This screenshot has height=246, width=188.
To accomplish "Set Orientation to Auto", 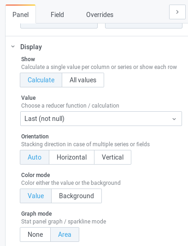I will 35,157.
